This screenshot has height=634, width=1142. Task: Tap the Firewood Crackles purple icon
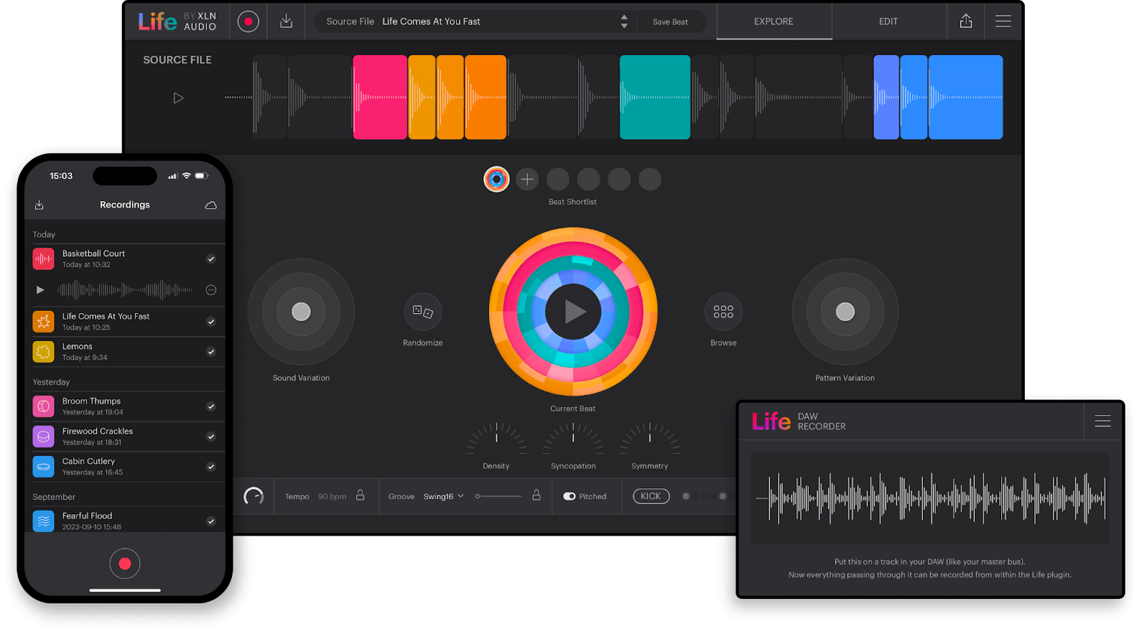coord(44,436)
